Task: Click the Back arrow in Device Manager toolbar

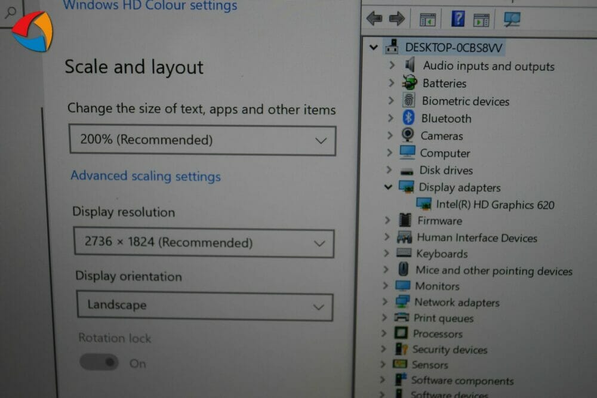Action: (374, 18)
